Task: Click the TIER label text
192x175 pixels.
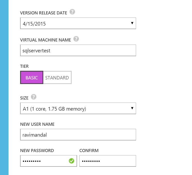Action: tap(24, 66)
